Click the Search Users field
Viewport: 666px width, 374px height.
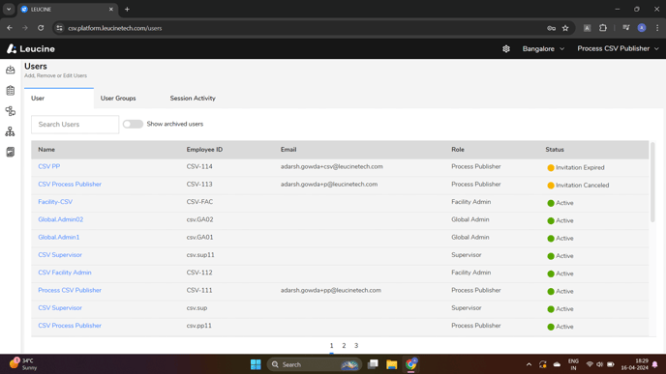(76, 125)
